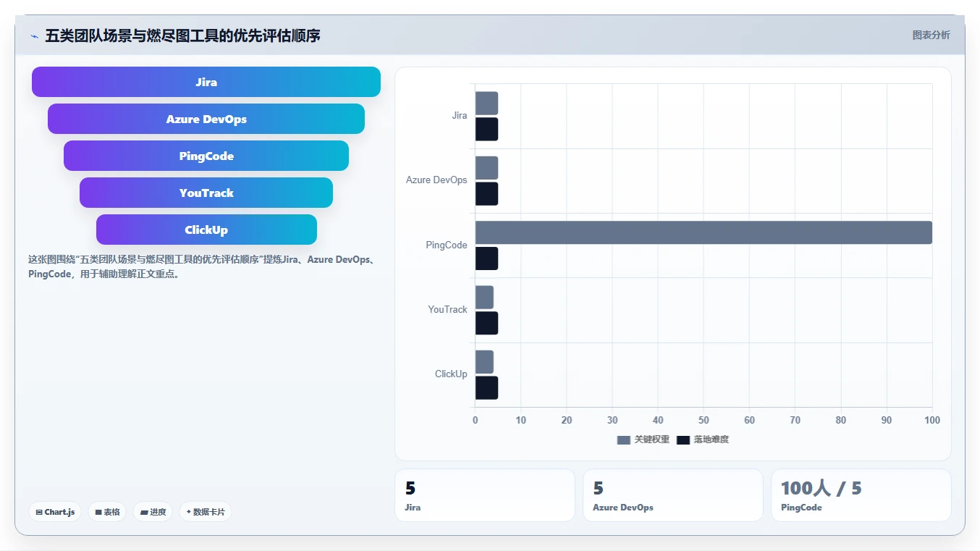Click the 图表分析 label in header
The height and width of the screenshot is (551, 980).
[931, 35]
